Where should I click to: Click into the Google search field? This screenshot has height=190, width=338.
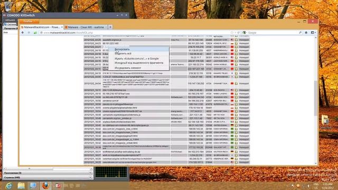273,33
